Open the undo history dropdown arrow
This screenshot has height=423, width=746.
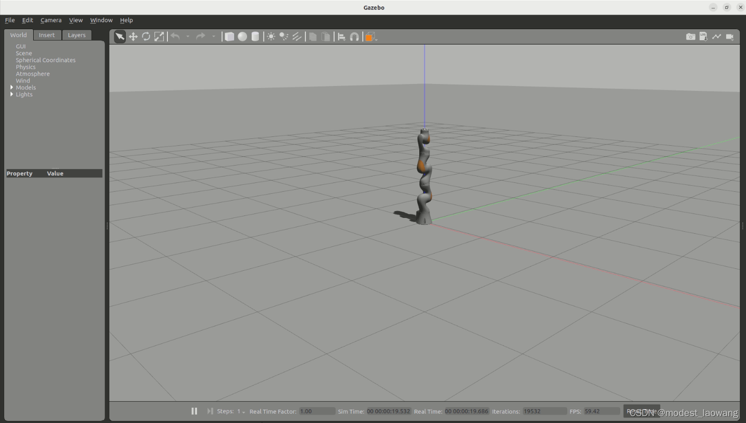[188, 37]
